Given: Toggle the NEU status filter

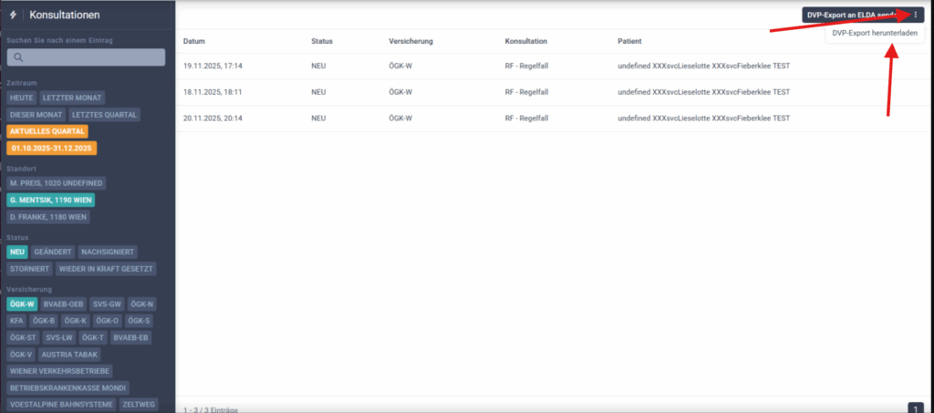Looking at the screenshot, I should (x=17, y=251).
